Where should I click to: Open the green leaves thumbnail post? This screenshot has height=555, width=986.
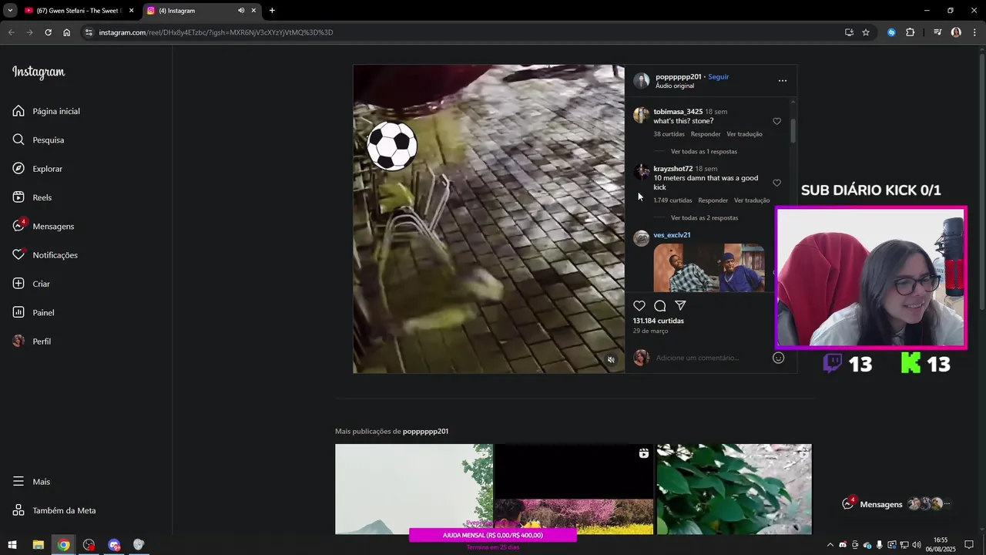pyautogui.click(x=734, y=489)
